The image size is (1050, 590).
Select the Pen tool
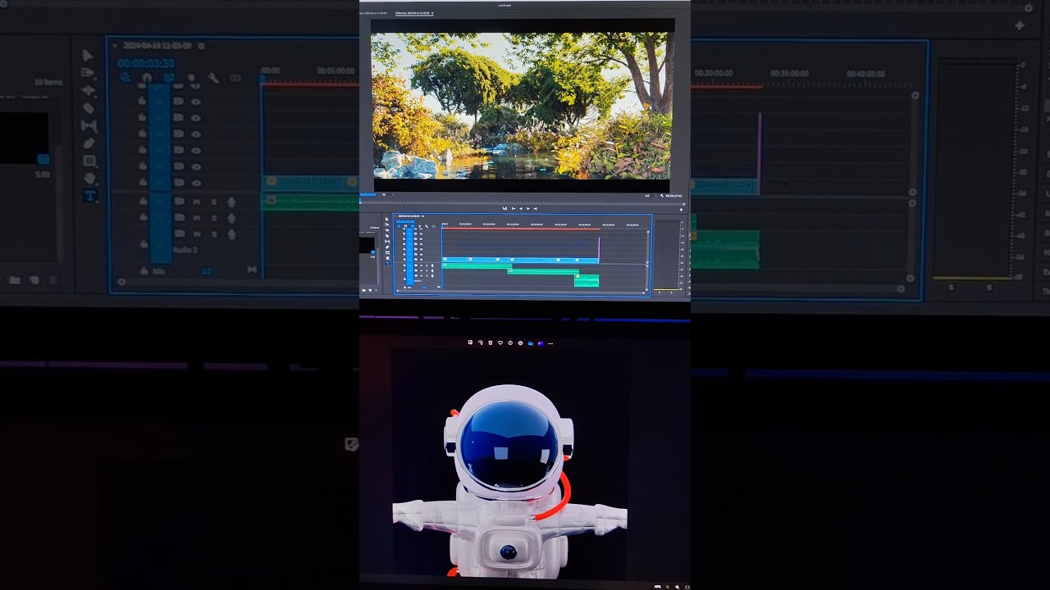[387, 247]
